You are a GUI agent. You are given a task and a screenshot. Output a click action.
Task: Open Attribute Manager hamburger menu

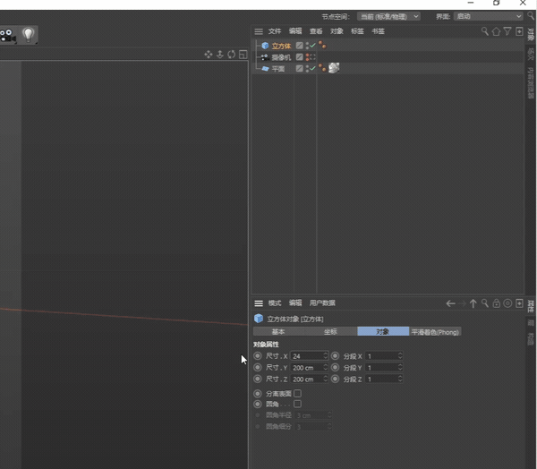tap(259, 303)
